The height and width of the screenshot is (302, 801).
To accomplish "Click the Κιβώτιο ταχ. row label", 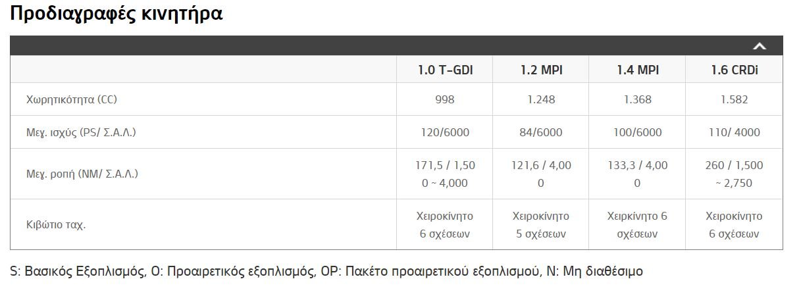I will (56, 224).
